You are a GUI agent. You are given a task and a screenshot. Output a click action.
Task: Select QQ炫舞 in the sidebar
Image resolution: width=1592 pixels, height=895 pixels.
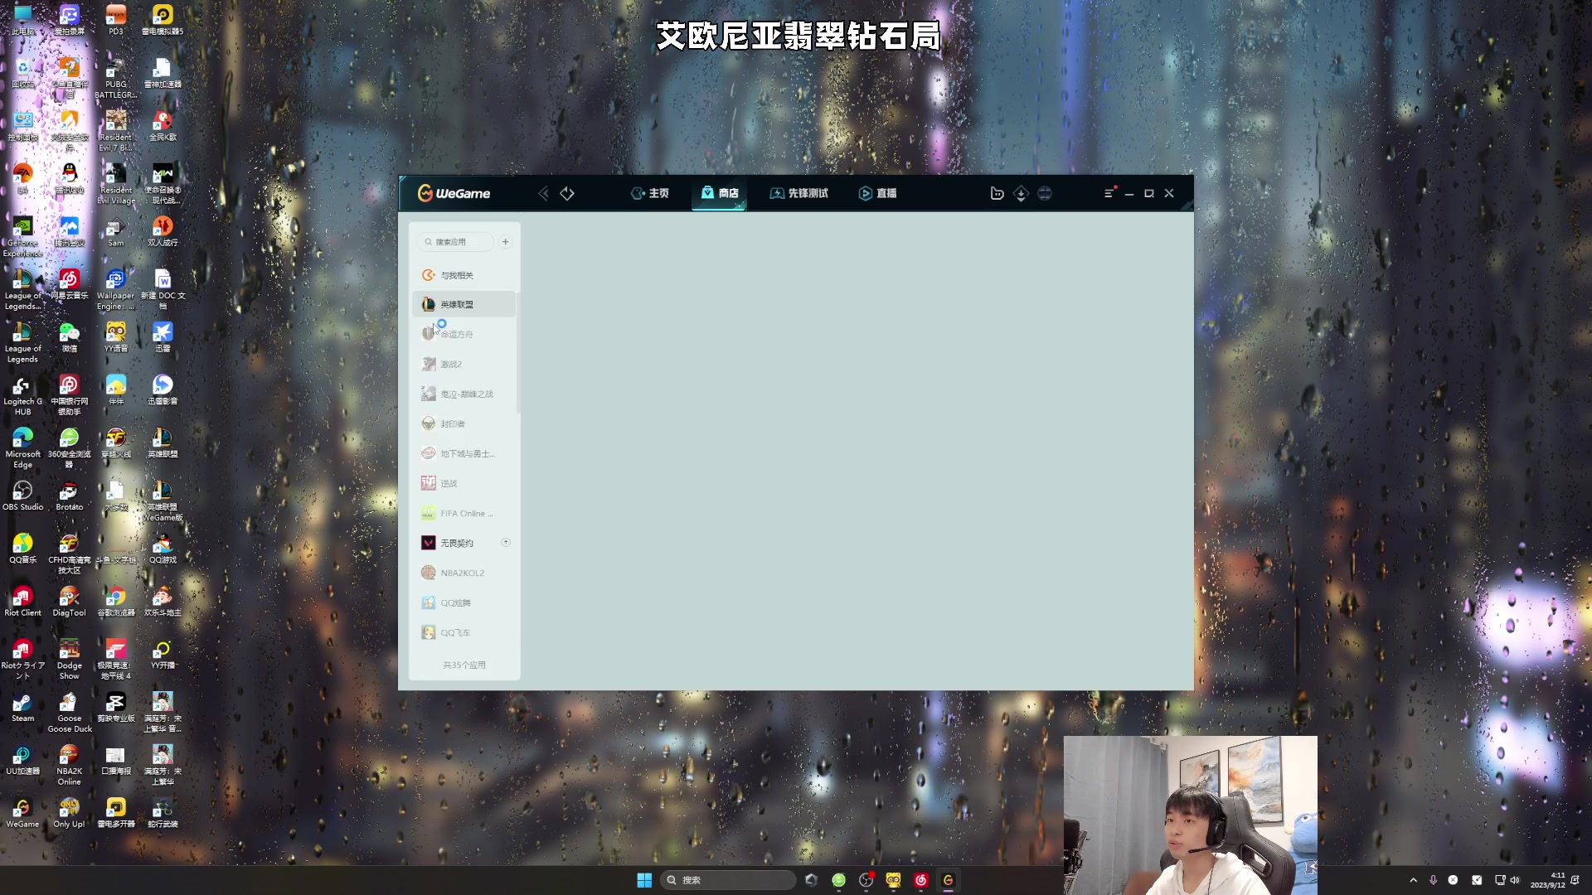coord(464,602)
